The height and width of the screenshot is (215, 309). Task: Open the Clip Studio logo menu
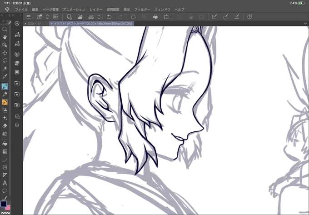coord(7,9)
